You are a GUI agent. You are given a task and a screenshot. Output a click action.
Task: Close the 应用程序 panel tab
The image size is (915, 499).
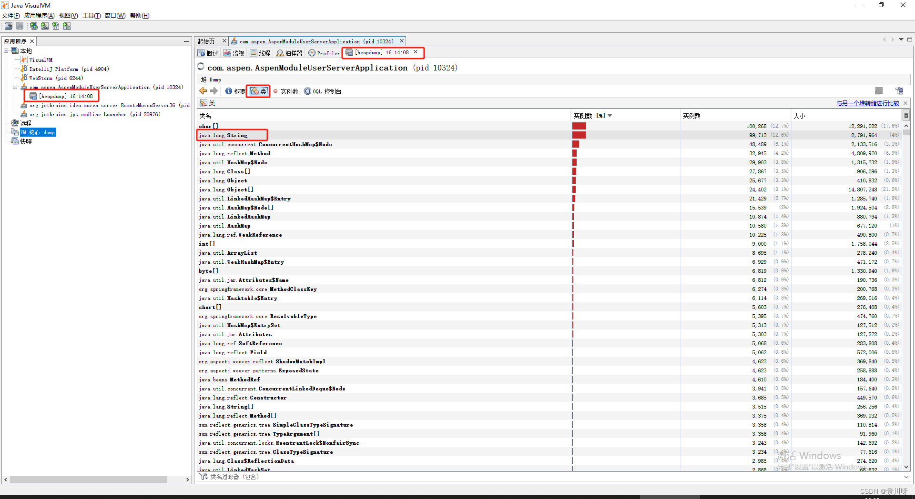[x=32, y=41]
